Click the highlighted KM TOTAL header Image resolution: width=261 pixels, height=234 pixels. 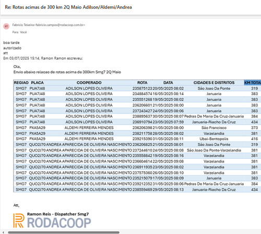253,83
